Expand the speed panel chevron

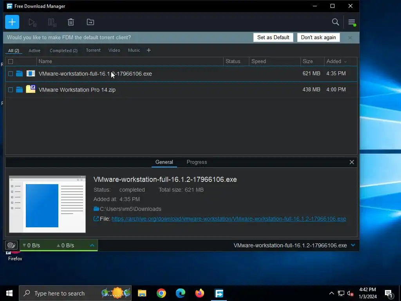[92, 245]
